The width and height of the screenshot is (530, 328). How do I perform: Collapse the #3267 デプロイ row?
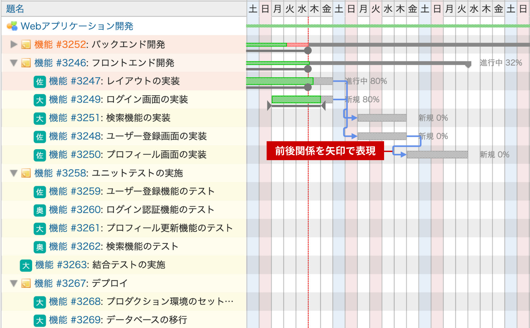(14, 283)
